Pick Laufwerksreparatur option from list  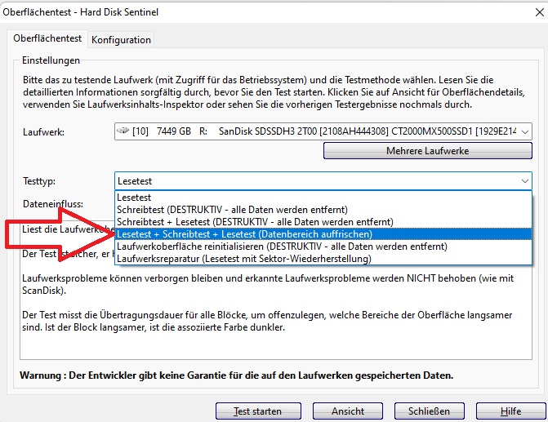pos(323,259)
